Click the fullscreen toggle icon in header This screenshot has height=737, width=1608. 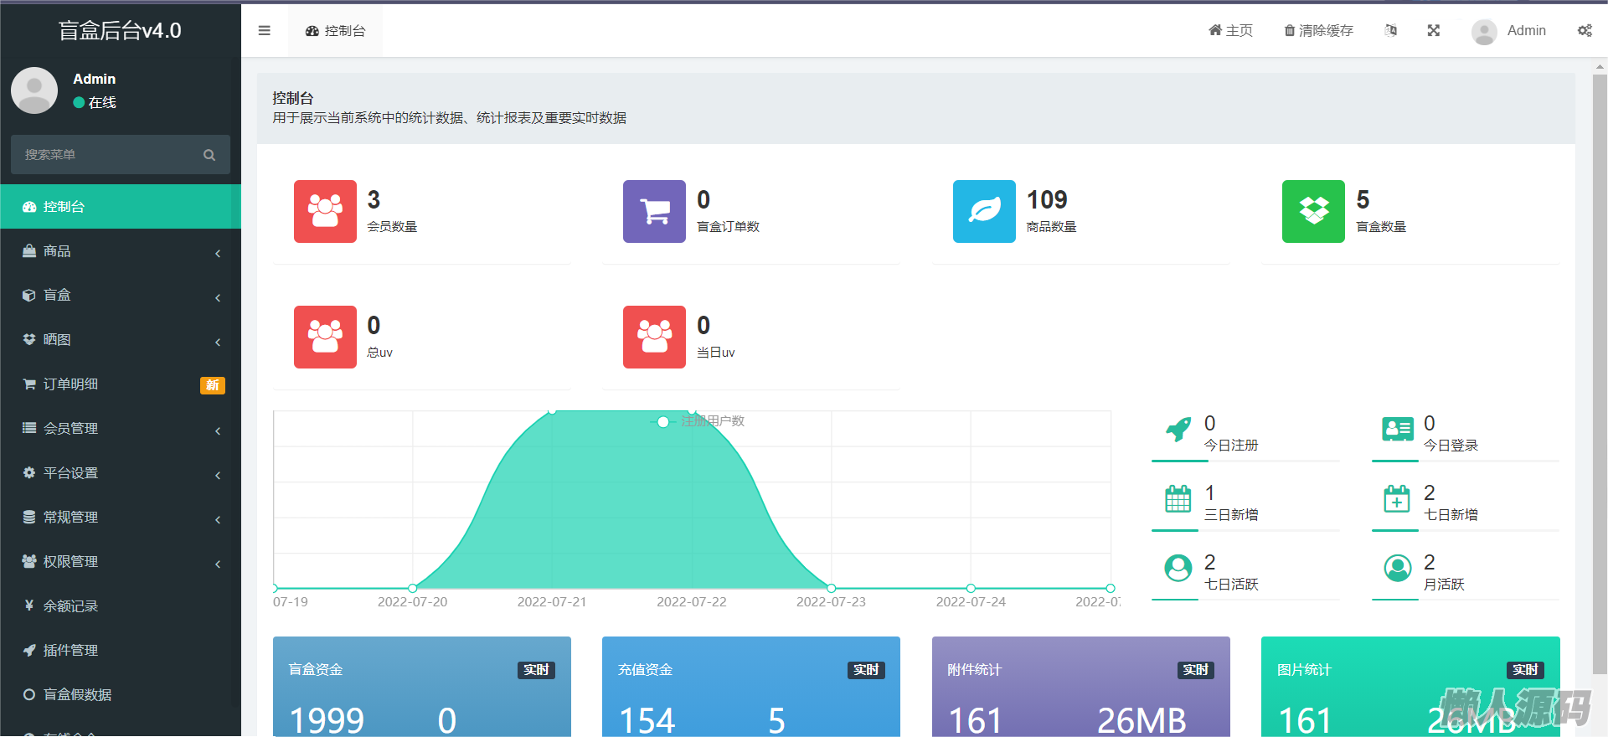1433,31
